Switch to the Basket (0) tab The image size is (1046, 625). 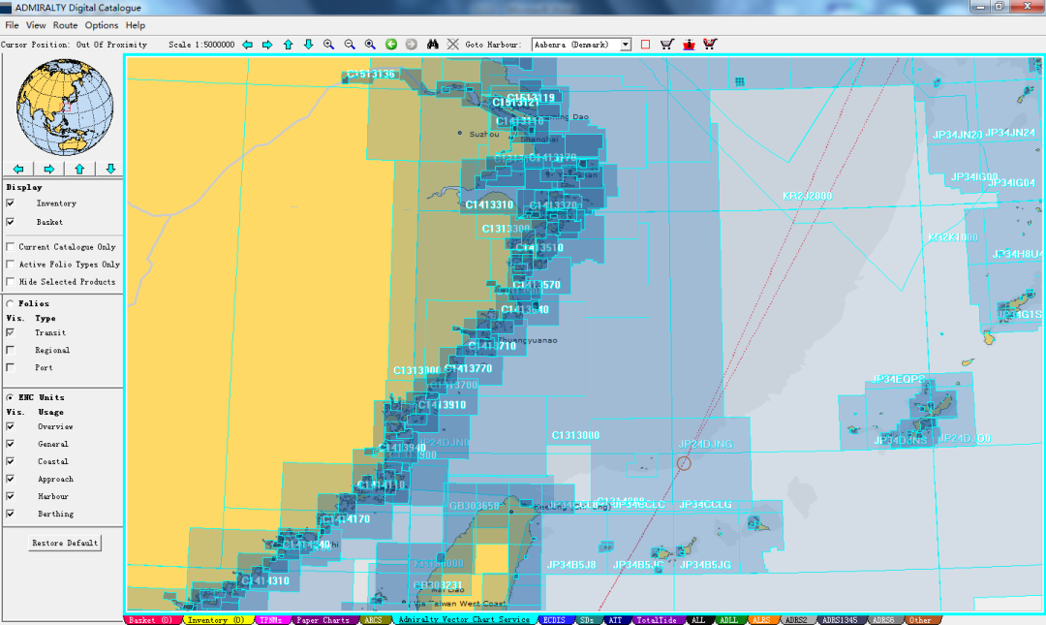tap(151, 620)
